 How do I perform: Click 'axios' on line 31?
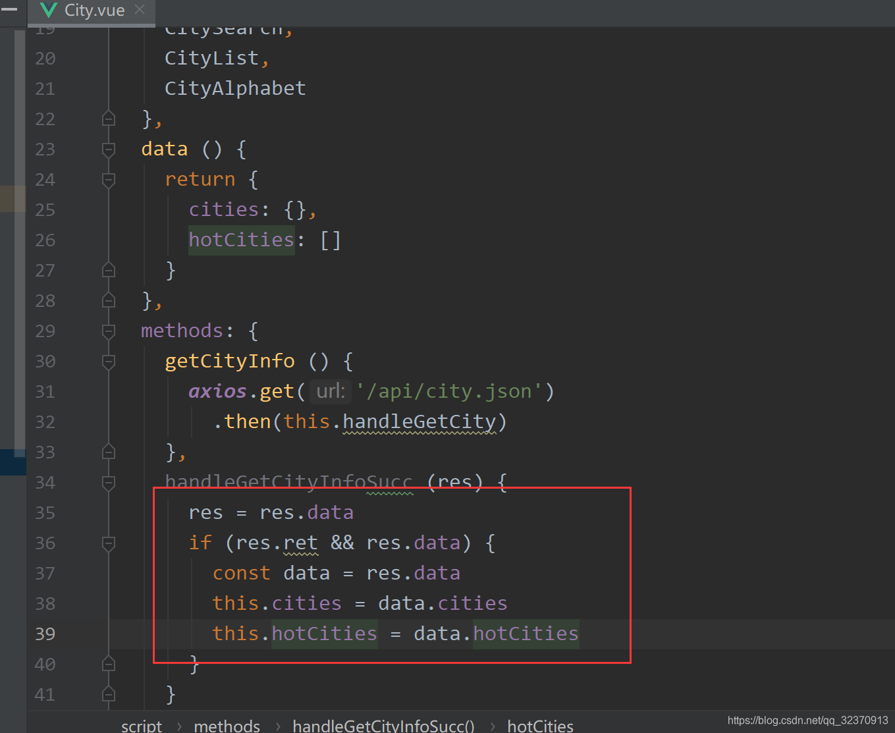(x=217, y=391)
